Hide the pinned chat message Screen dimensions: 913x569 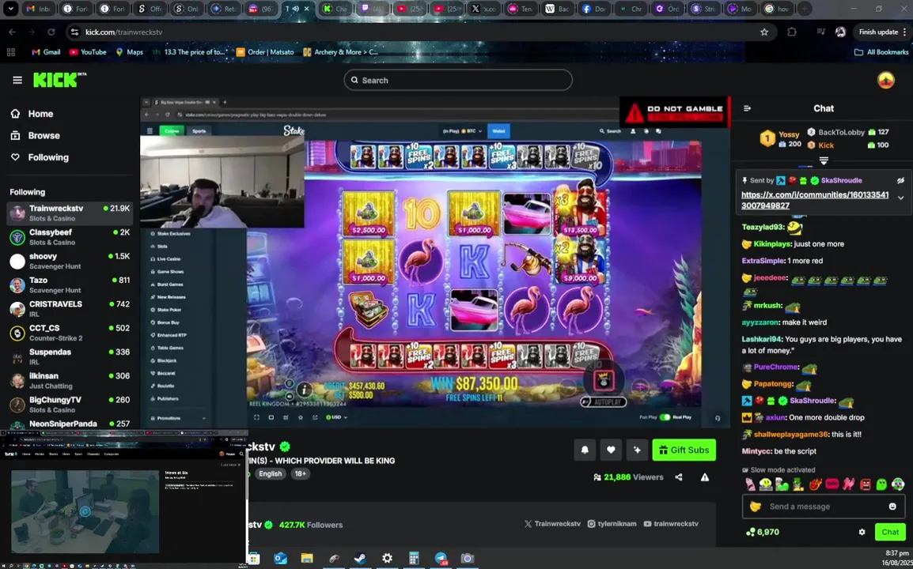point(900,180)
